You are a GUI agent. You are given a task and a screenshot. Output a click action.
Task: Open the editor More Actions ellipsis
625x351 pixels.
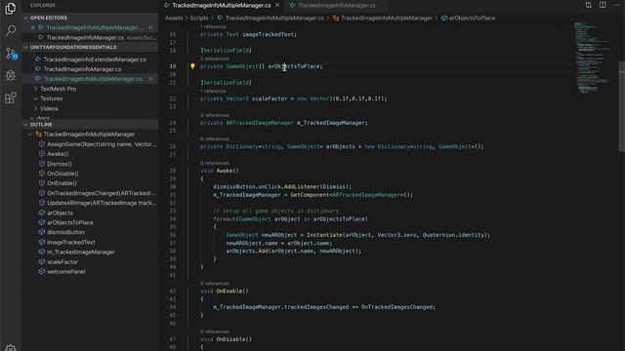point(616,5)
